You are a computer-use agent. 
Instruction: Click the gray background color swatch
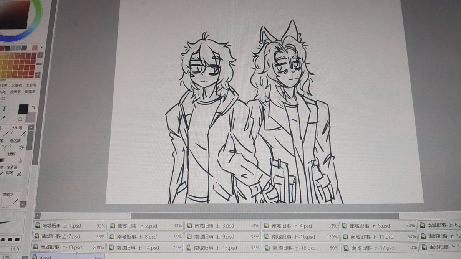(31, 117)
